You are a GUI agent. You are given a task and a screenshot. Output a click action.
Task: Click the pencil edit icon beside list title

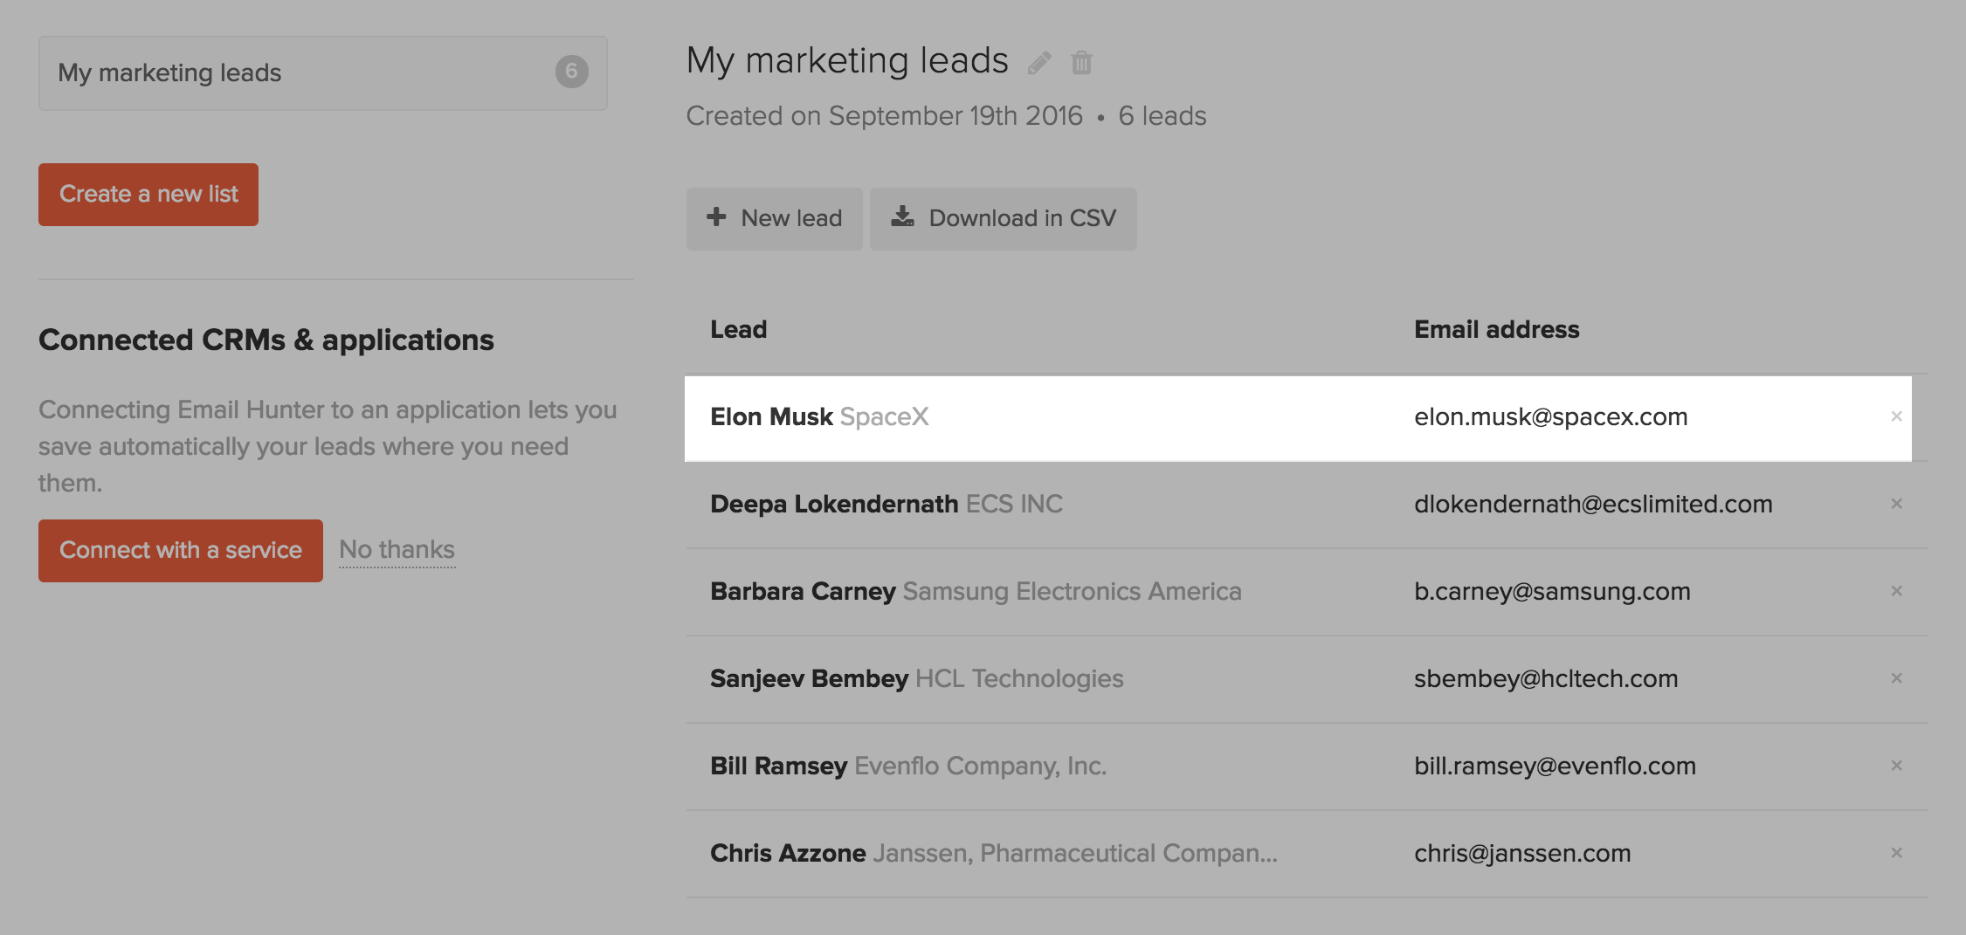[1039, 63]
